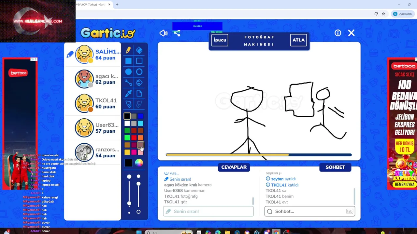Image resolution: width=417 pixels, height=234 pixels.
Task: Click the answers list scrollbar
Action: pos(253,201)
